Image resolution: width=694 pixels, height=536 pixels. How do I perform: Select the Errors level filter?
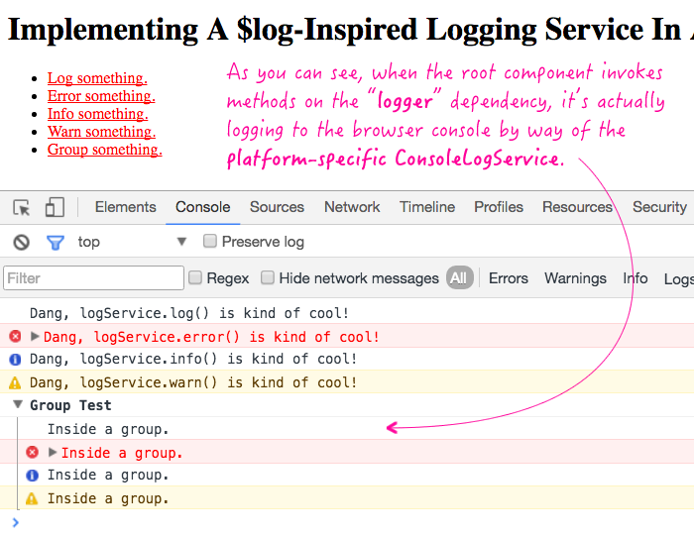pos(509,278)
